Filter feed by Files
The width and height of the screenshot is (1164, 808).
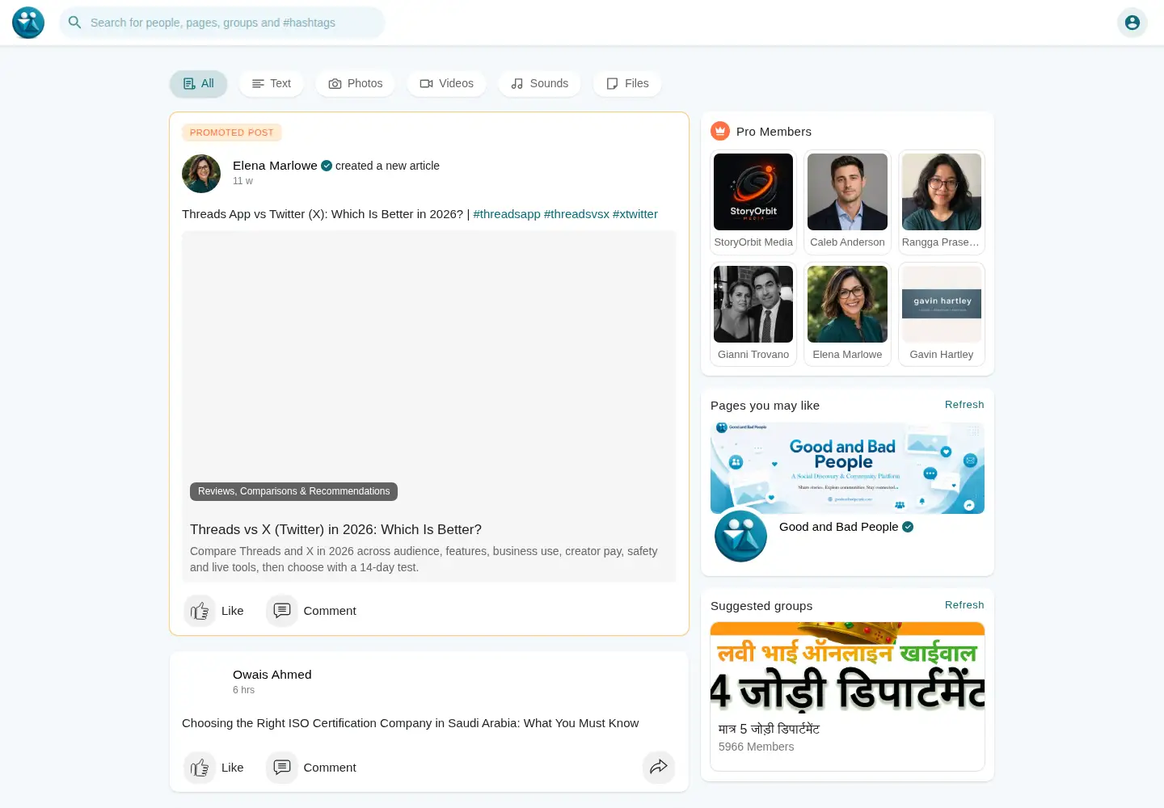pyautogui.click(x=627, y=84)
